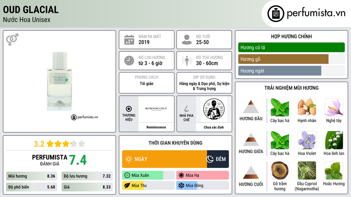Click the clock icon for Độ lưu hương

coord(129,61)
